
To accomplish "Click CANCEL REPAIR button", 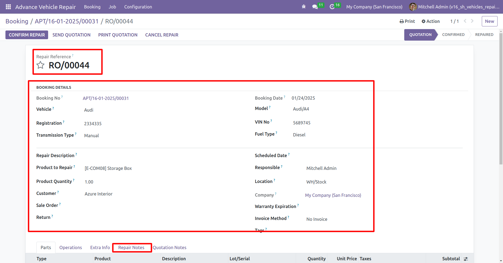I will click(162, 35).
